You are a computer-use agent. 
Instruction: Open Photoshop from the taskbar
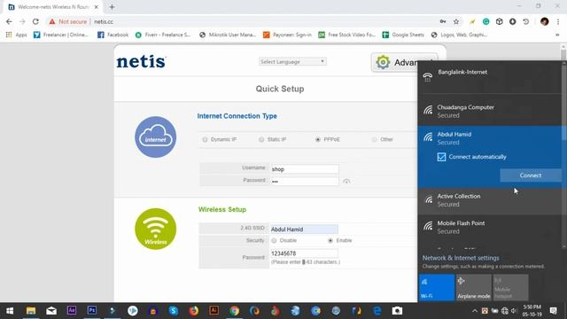92,310
